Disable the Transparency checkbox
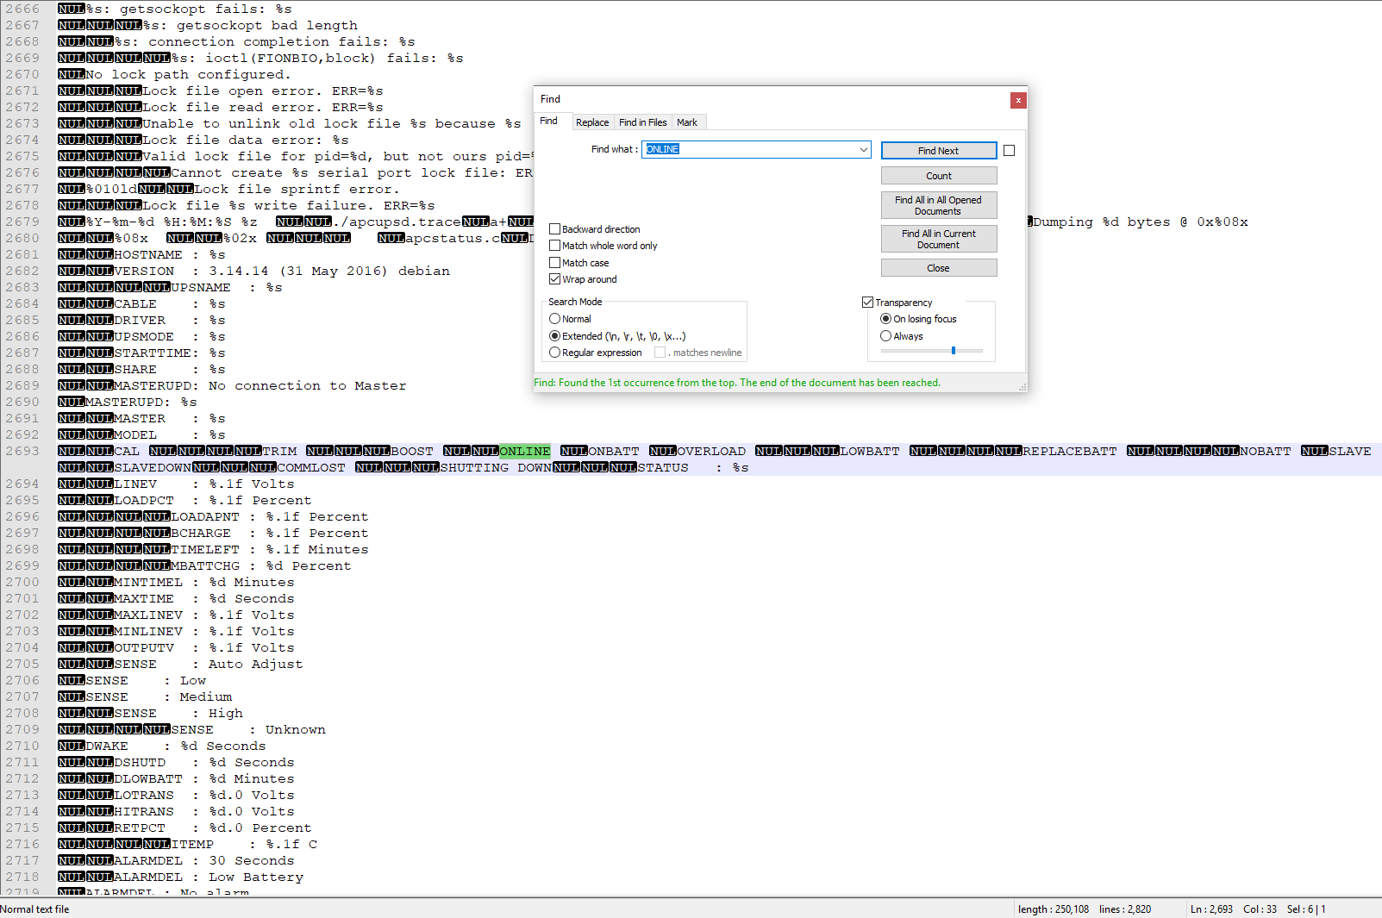The width and height of the screenshot is (1382, 918). click(867, 303)
